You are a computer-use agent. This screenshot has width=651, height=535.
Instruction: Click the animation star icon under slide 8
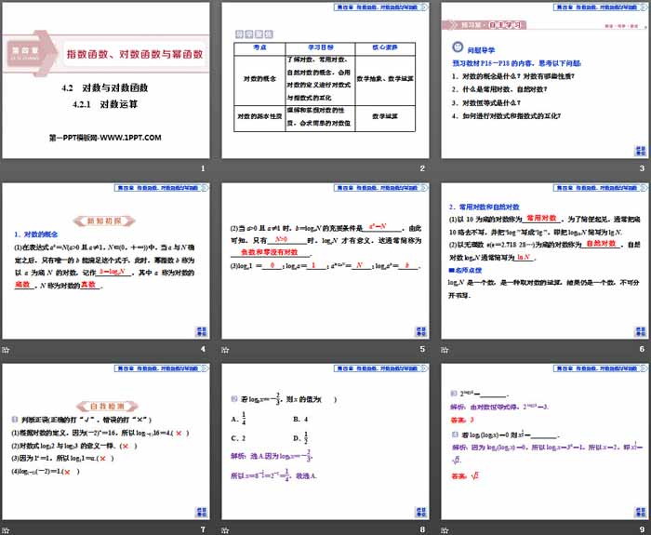(227, 529)
